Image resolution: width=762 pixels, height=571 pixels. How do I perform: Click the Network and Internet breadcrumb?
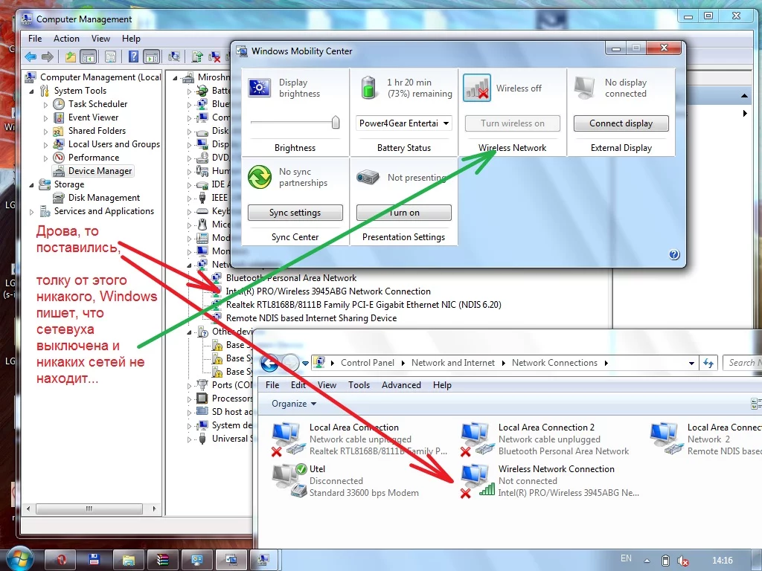click(x=452, y=363)
